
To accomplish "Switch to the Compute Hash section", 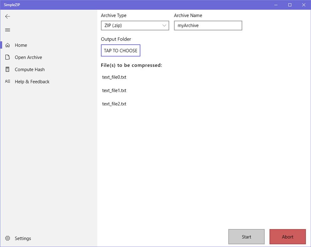I will pyautogui.click(x=30, y=69).
